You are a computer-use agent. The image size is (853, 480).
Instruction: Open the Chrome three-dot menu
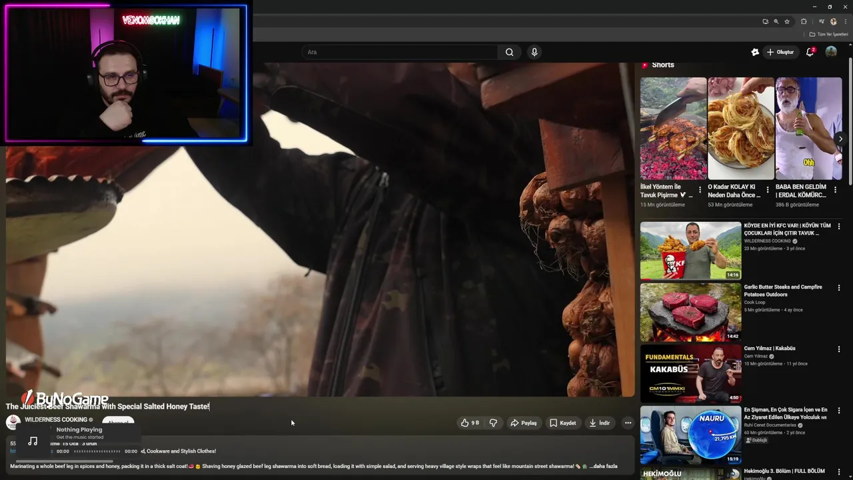[x=846, y=21]
